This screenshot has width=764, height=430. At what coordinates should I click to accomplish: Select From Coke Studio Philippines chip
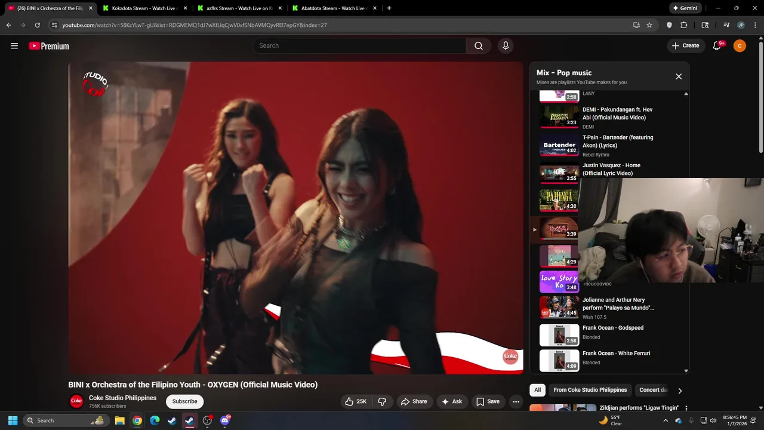590,390
